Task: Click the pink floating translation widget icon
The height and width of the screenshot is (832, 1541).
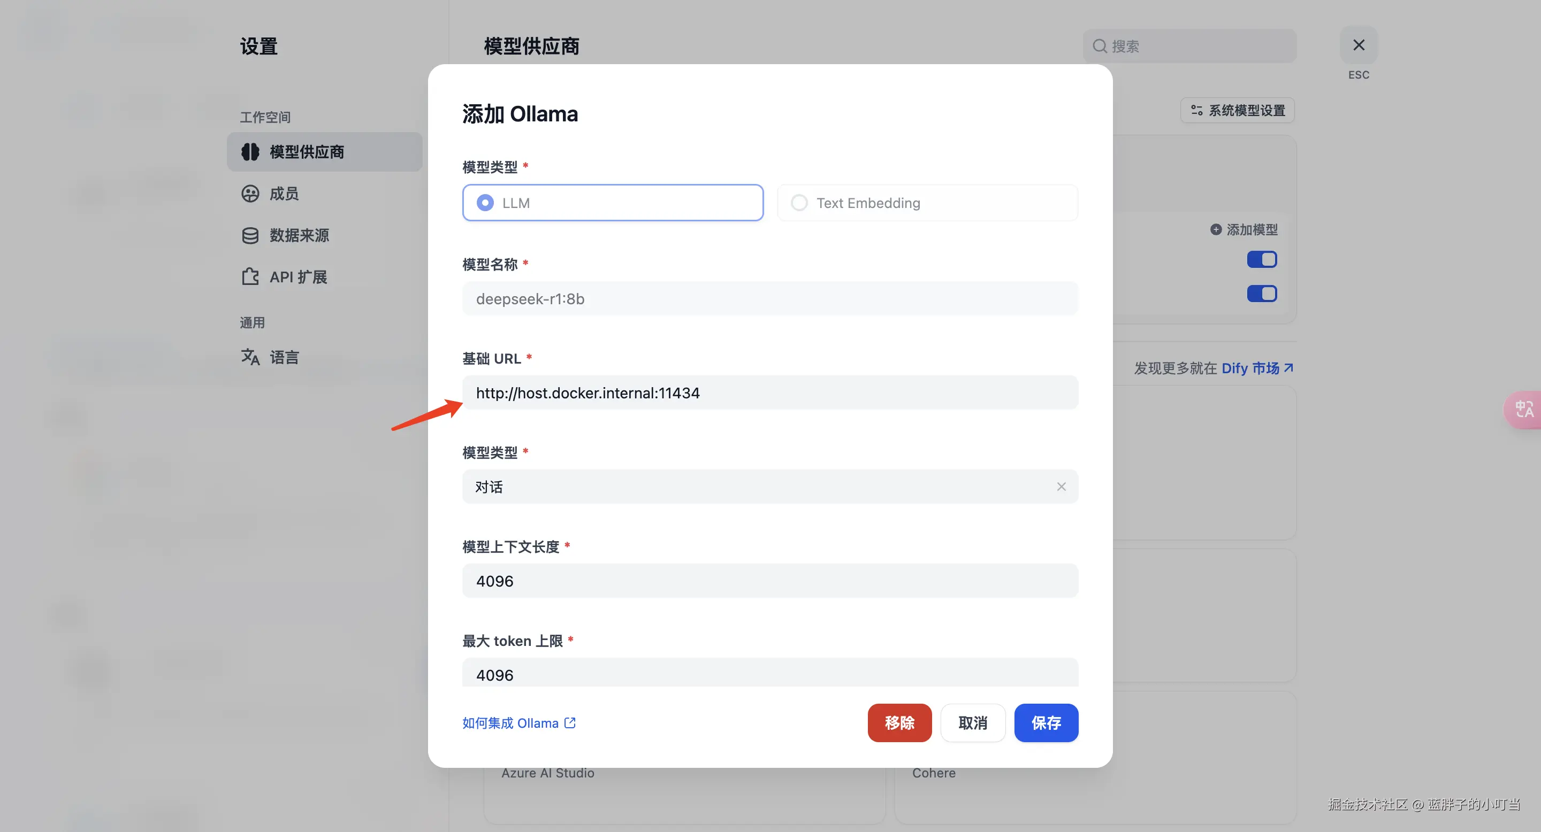Action: click(1524, 410)
